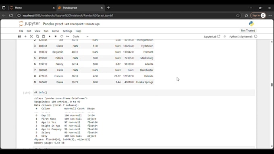This screenshot has width=274, height=154.
Task: Add this page to favorites star
Action: click(238, 16)
